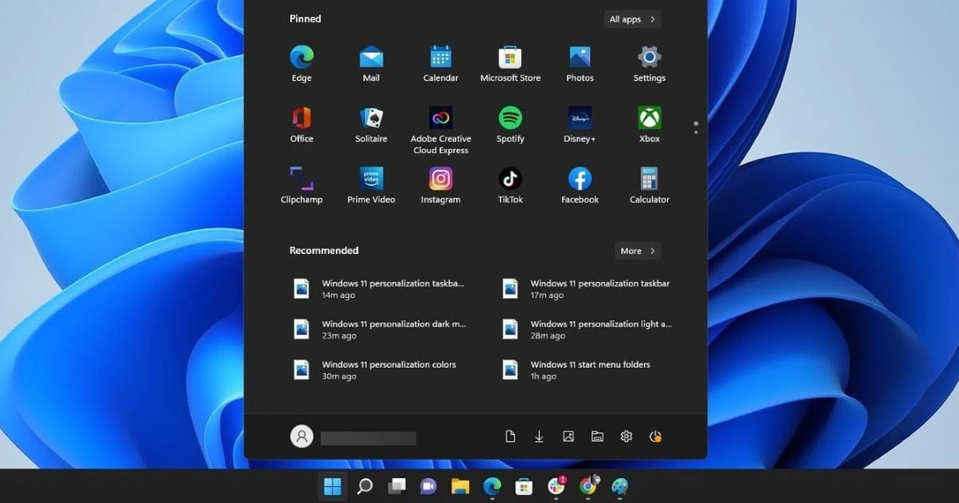Show More recommended items
Image resolution: width=959 pixels, height=503 pixels.
pos(638,251)
